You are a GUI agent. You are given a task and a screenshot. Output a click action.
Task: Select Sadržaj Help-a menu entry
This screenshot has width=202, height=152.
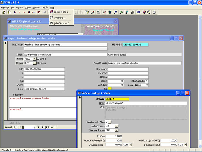61,12
